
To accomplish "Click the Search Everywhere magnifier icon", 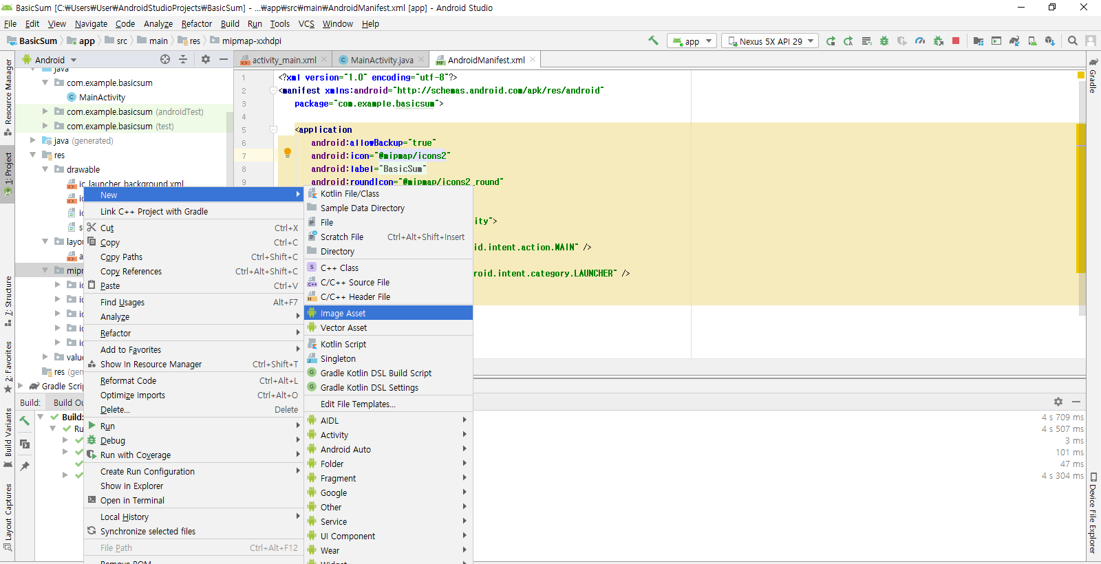I will [1073, 41].
